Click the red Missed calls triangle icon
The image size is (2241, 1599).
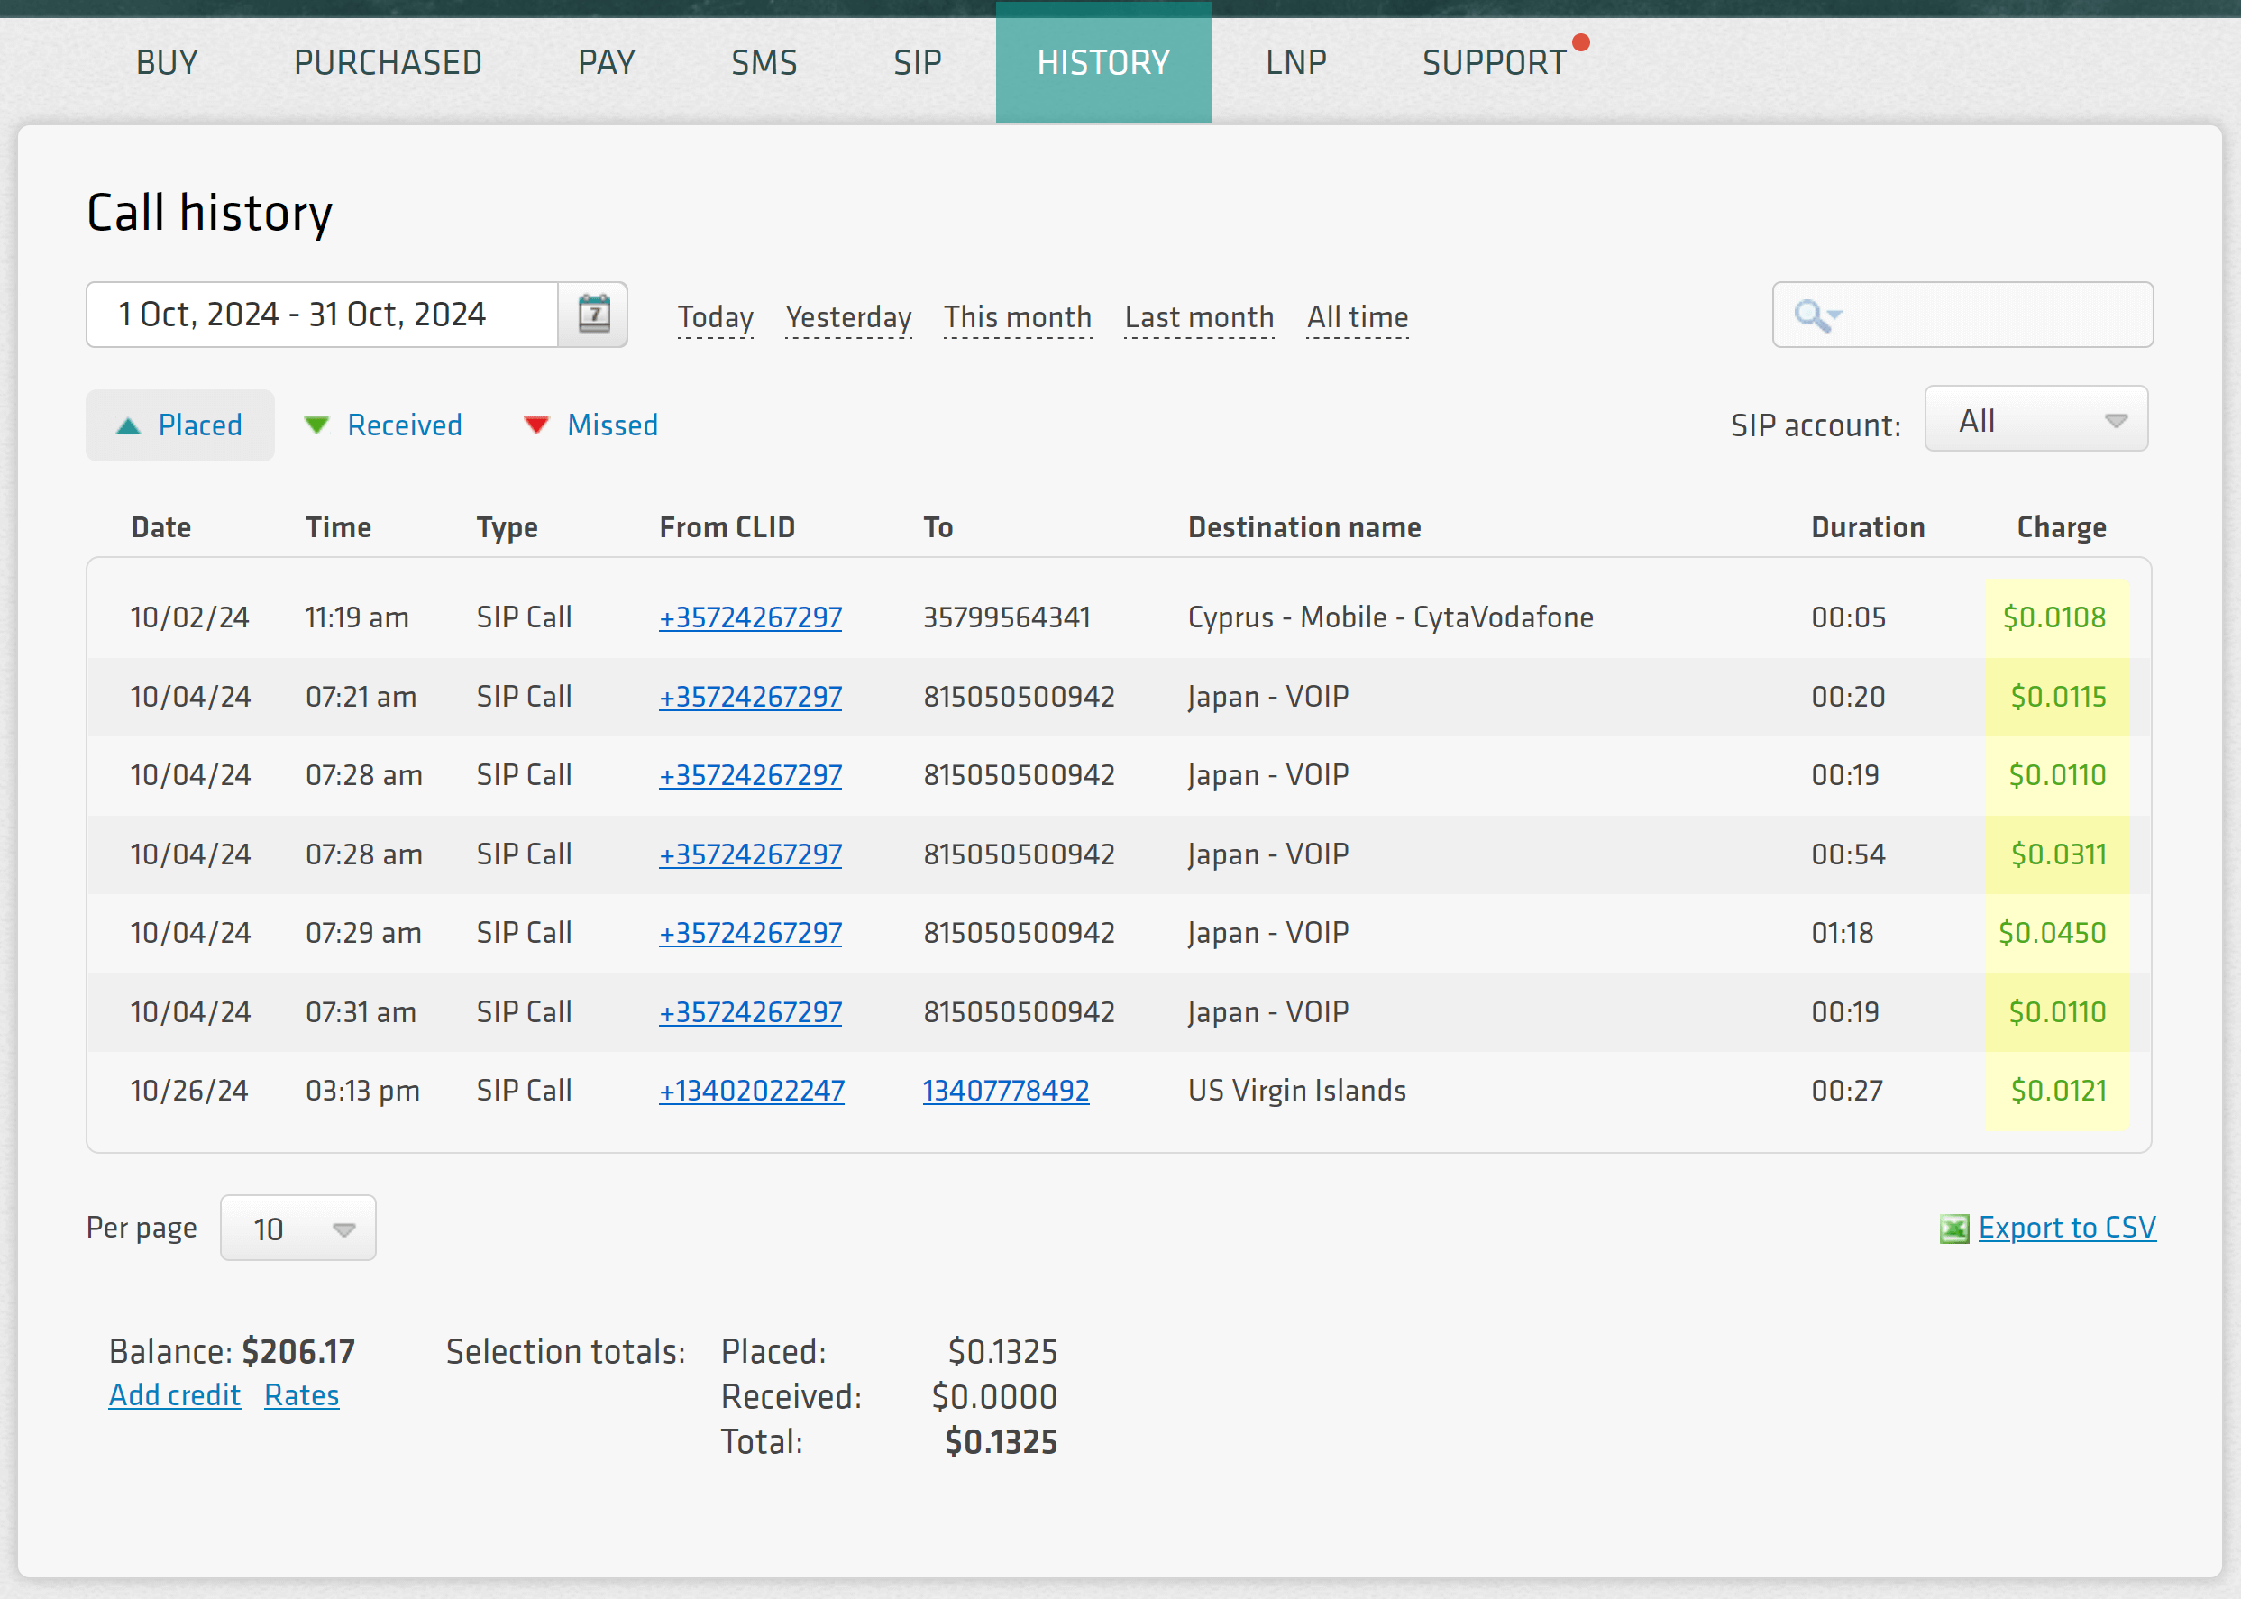pos(535,425)
